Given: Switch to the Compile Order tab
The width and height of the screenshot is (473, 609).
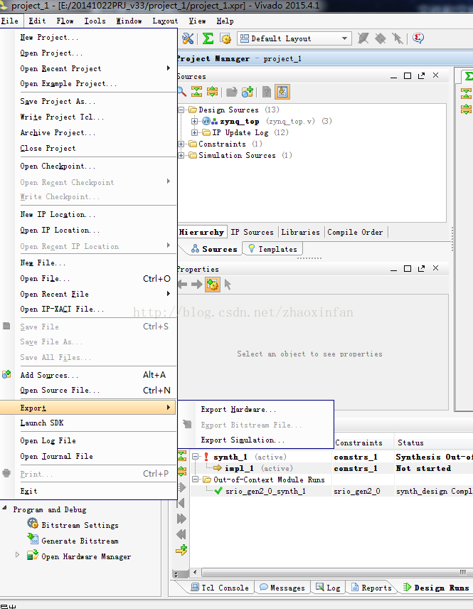Looking at the screenshot, I should pos(355,232).
